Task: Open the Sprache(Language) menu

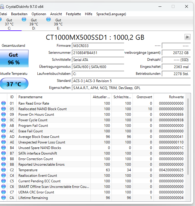Action: point(111,14)
